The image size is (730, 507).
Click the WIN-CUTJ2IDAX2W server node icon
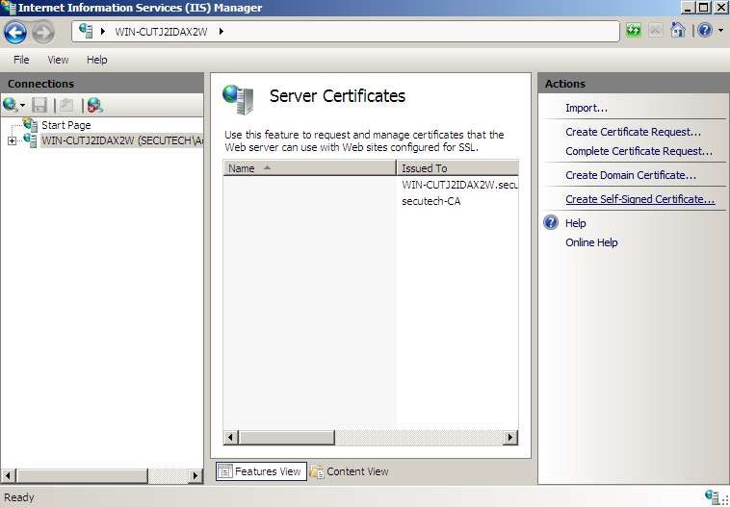click(x=30, y=140)
